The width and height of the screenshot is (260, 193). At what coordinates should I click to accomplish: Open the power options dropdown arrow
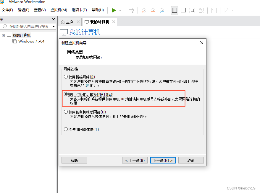[x=120, y=10]
